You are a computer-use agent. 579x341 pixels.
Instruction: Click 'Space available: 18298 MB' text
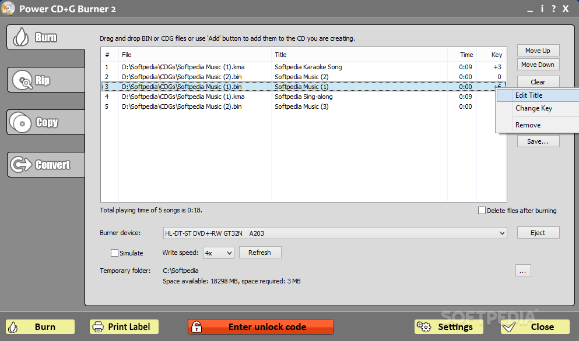pyautogui.click(x=200, y=281)
